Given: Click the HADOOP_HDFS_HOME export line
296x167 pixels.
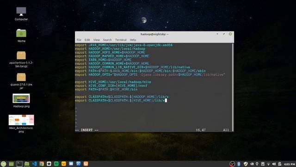Looking at the screenshot, I should coord(110,52).
